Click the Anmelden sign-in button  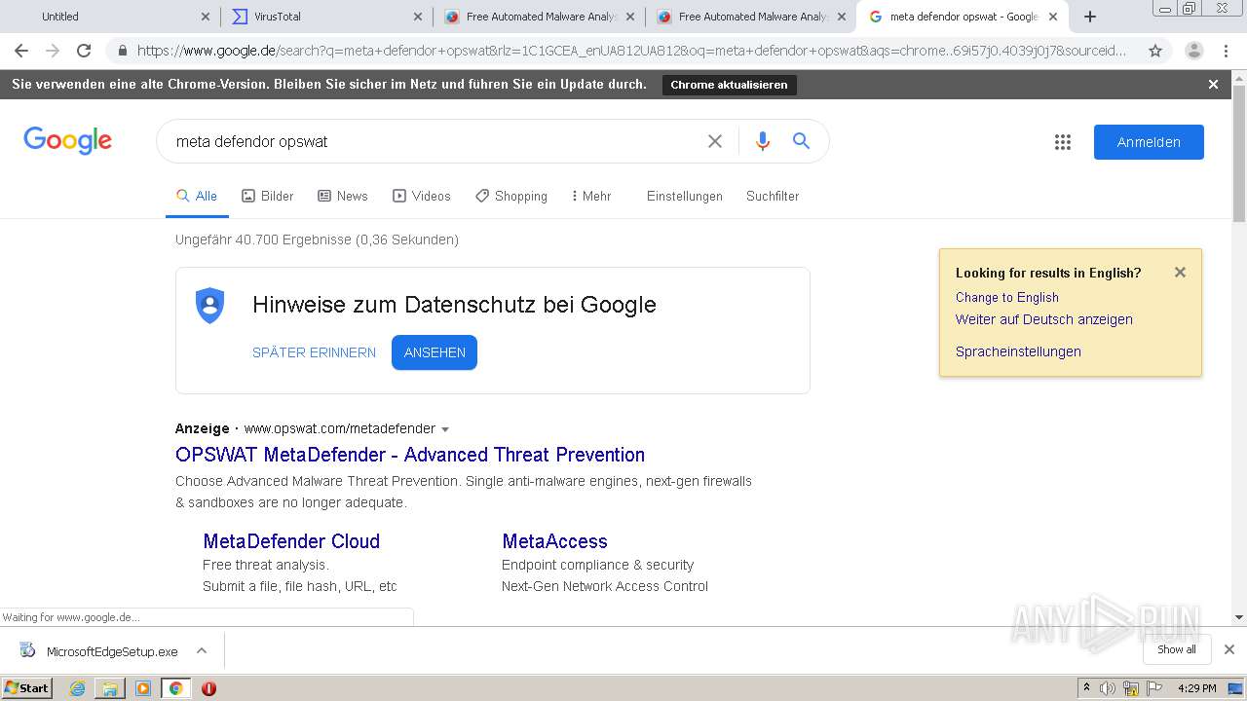(1149, 142)
